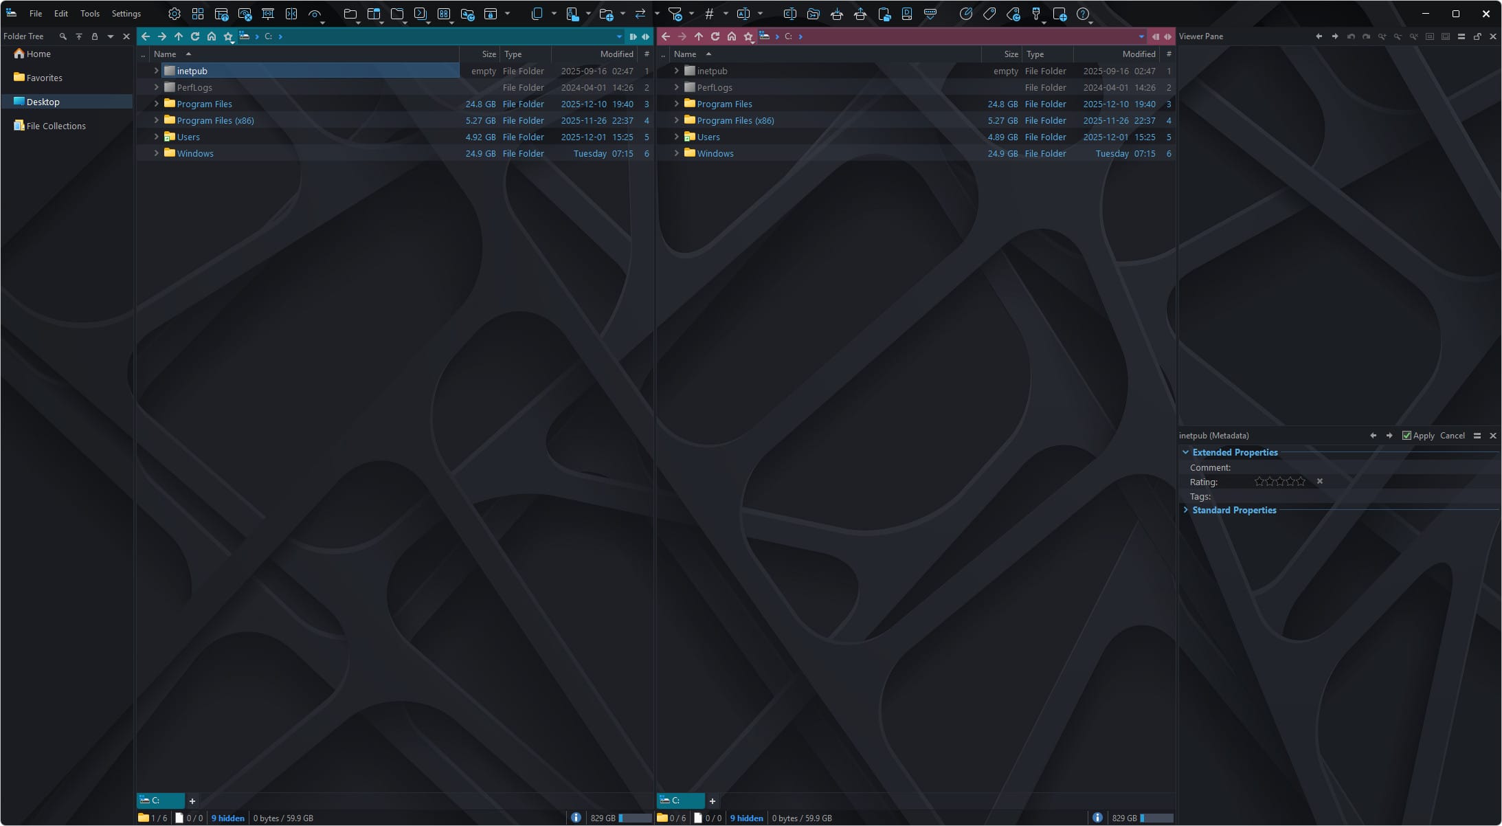Open help via question mark icon

click(1083, 14)
